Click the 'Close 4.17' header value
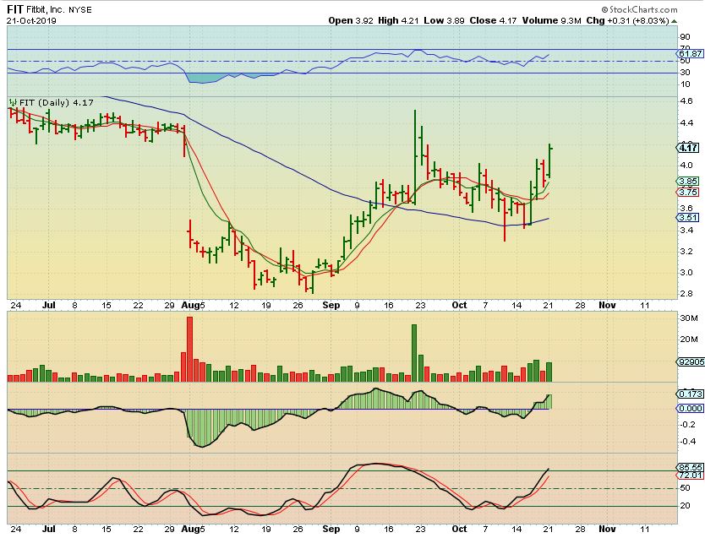This screenshot has width=705, height=538. pyautogui.click(x=493, y=20)
